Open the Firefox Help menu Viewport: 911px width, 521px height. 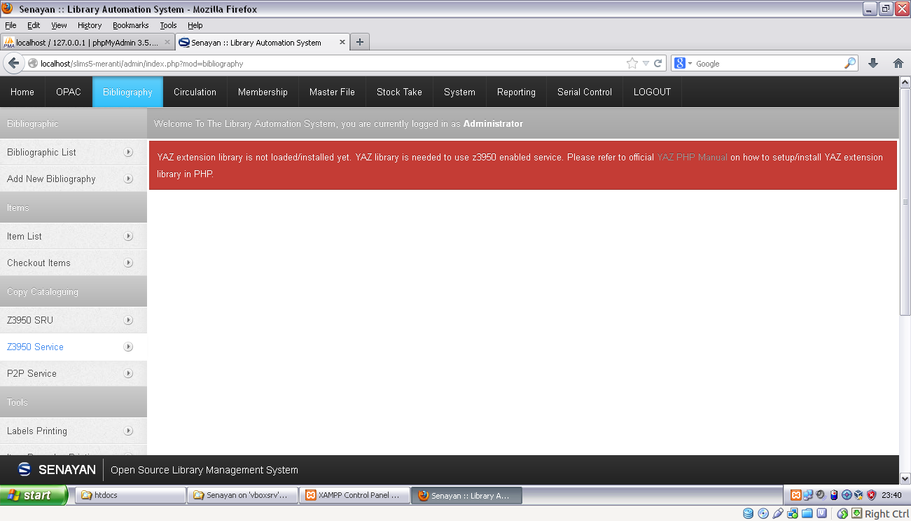195,25
